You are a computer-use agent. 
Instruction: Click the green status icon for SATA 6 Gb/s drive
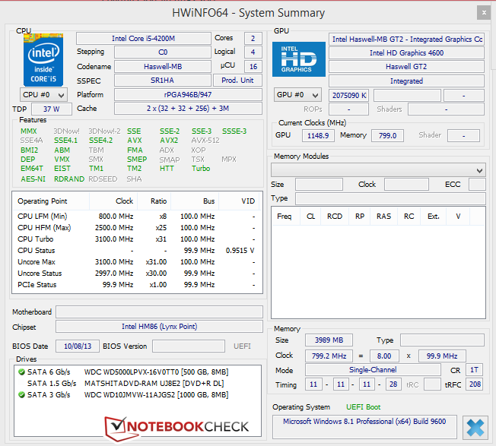tap(21, 372)
